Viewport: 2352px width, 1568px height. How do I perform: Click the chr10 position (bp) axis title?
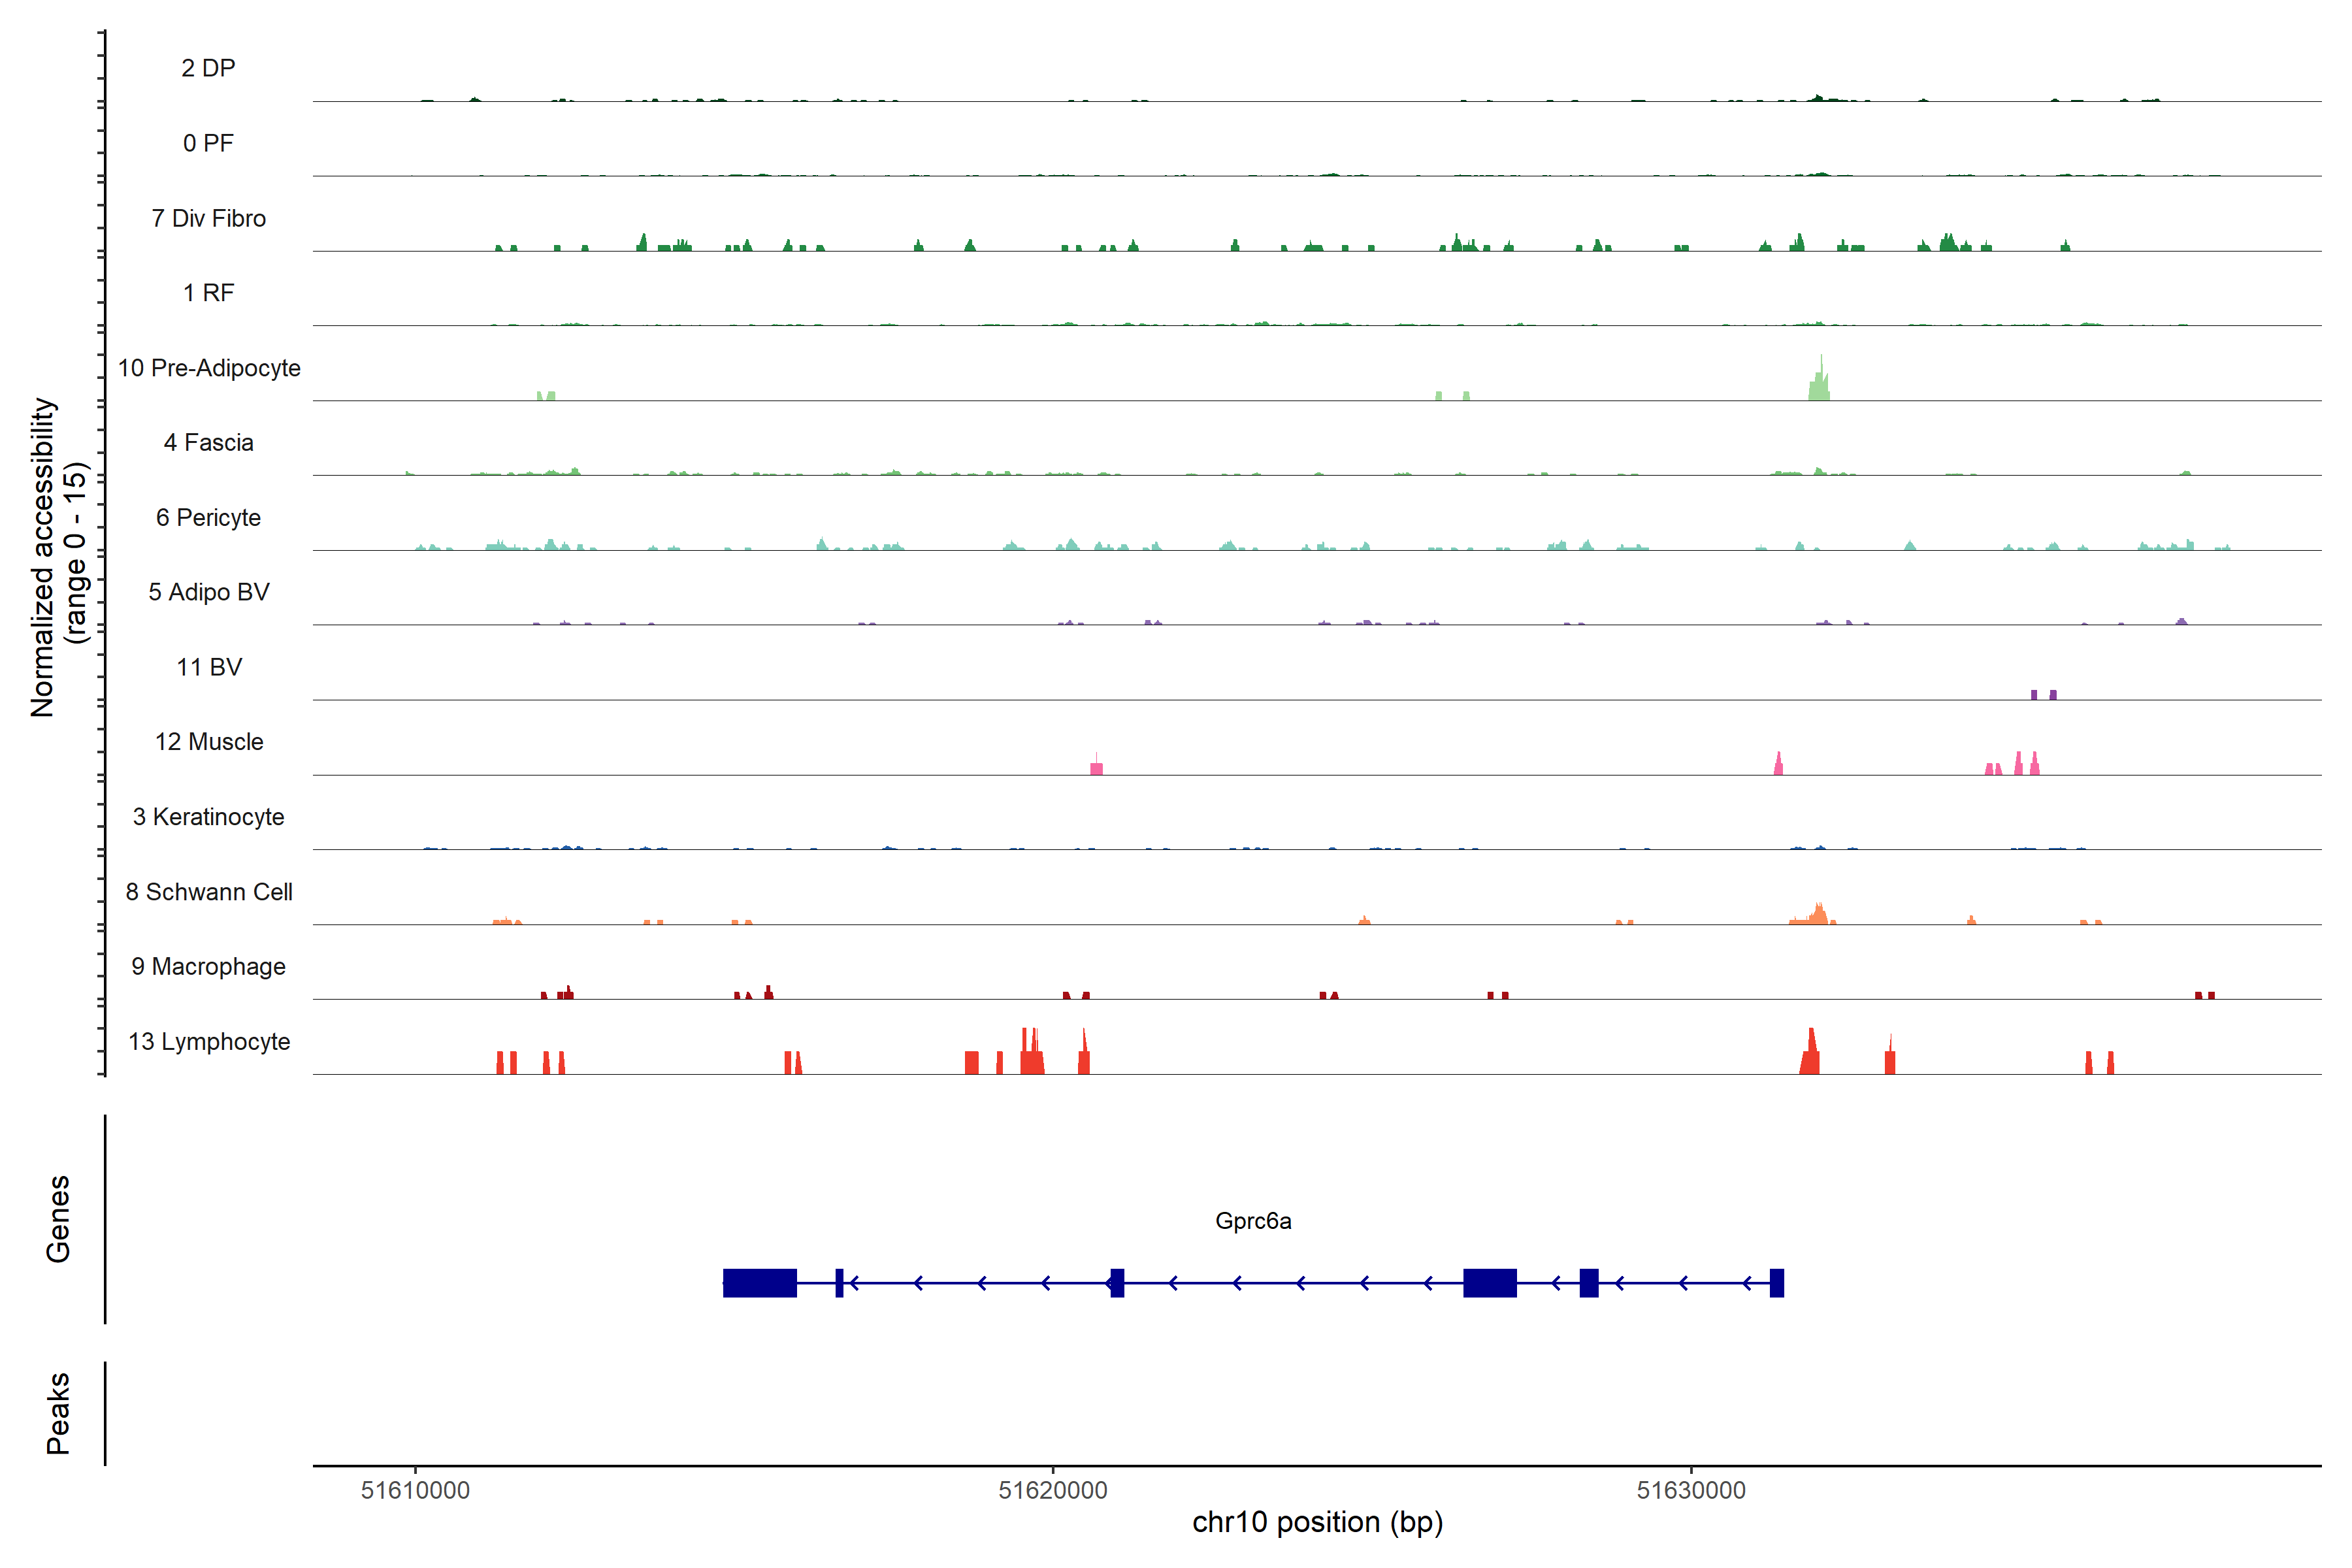coord(1317,1522)
